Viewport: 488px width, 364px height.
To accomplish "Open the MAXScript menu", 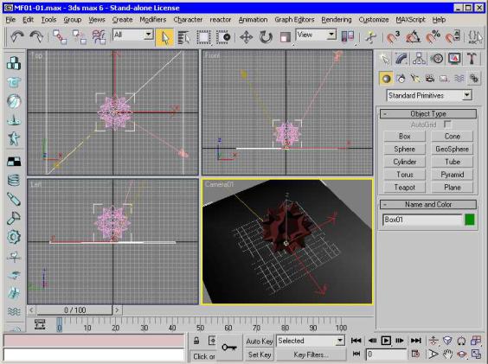I will coord(410,20).
